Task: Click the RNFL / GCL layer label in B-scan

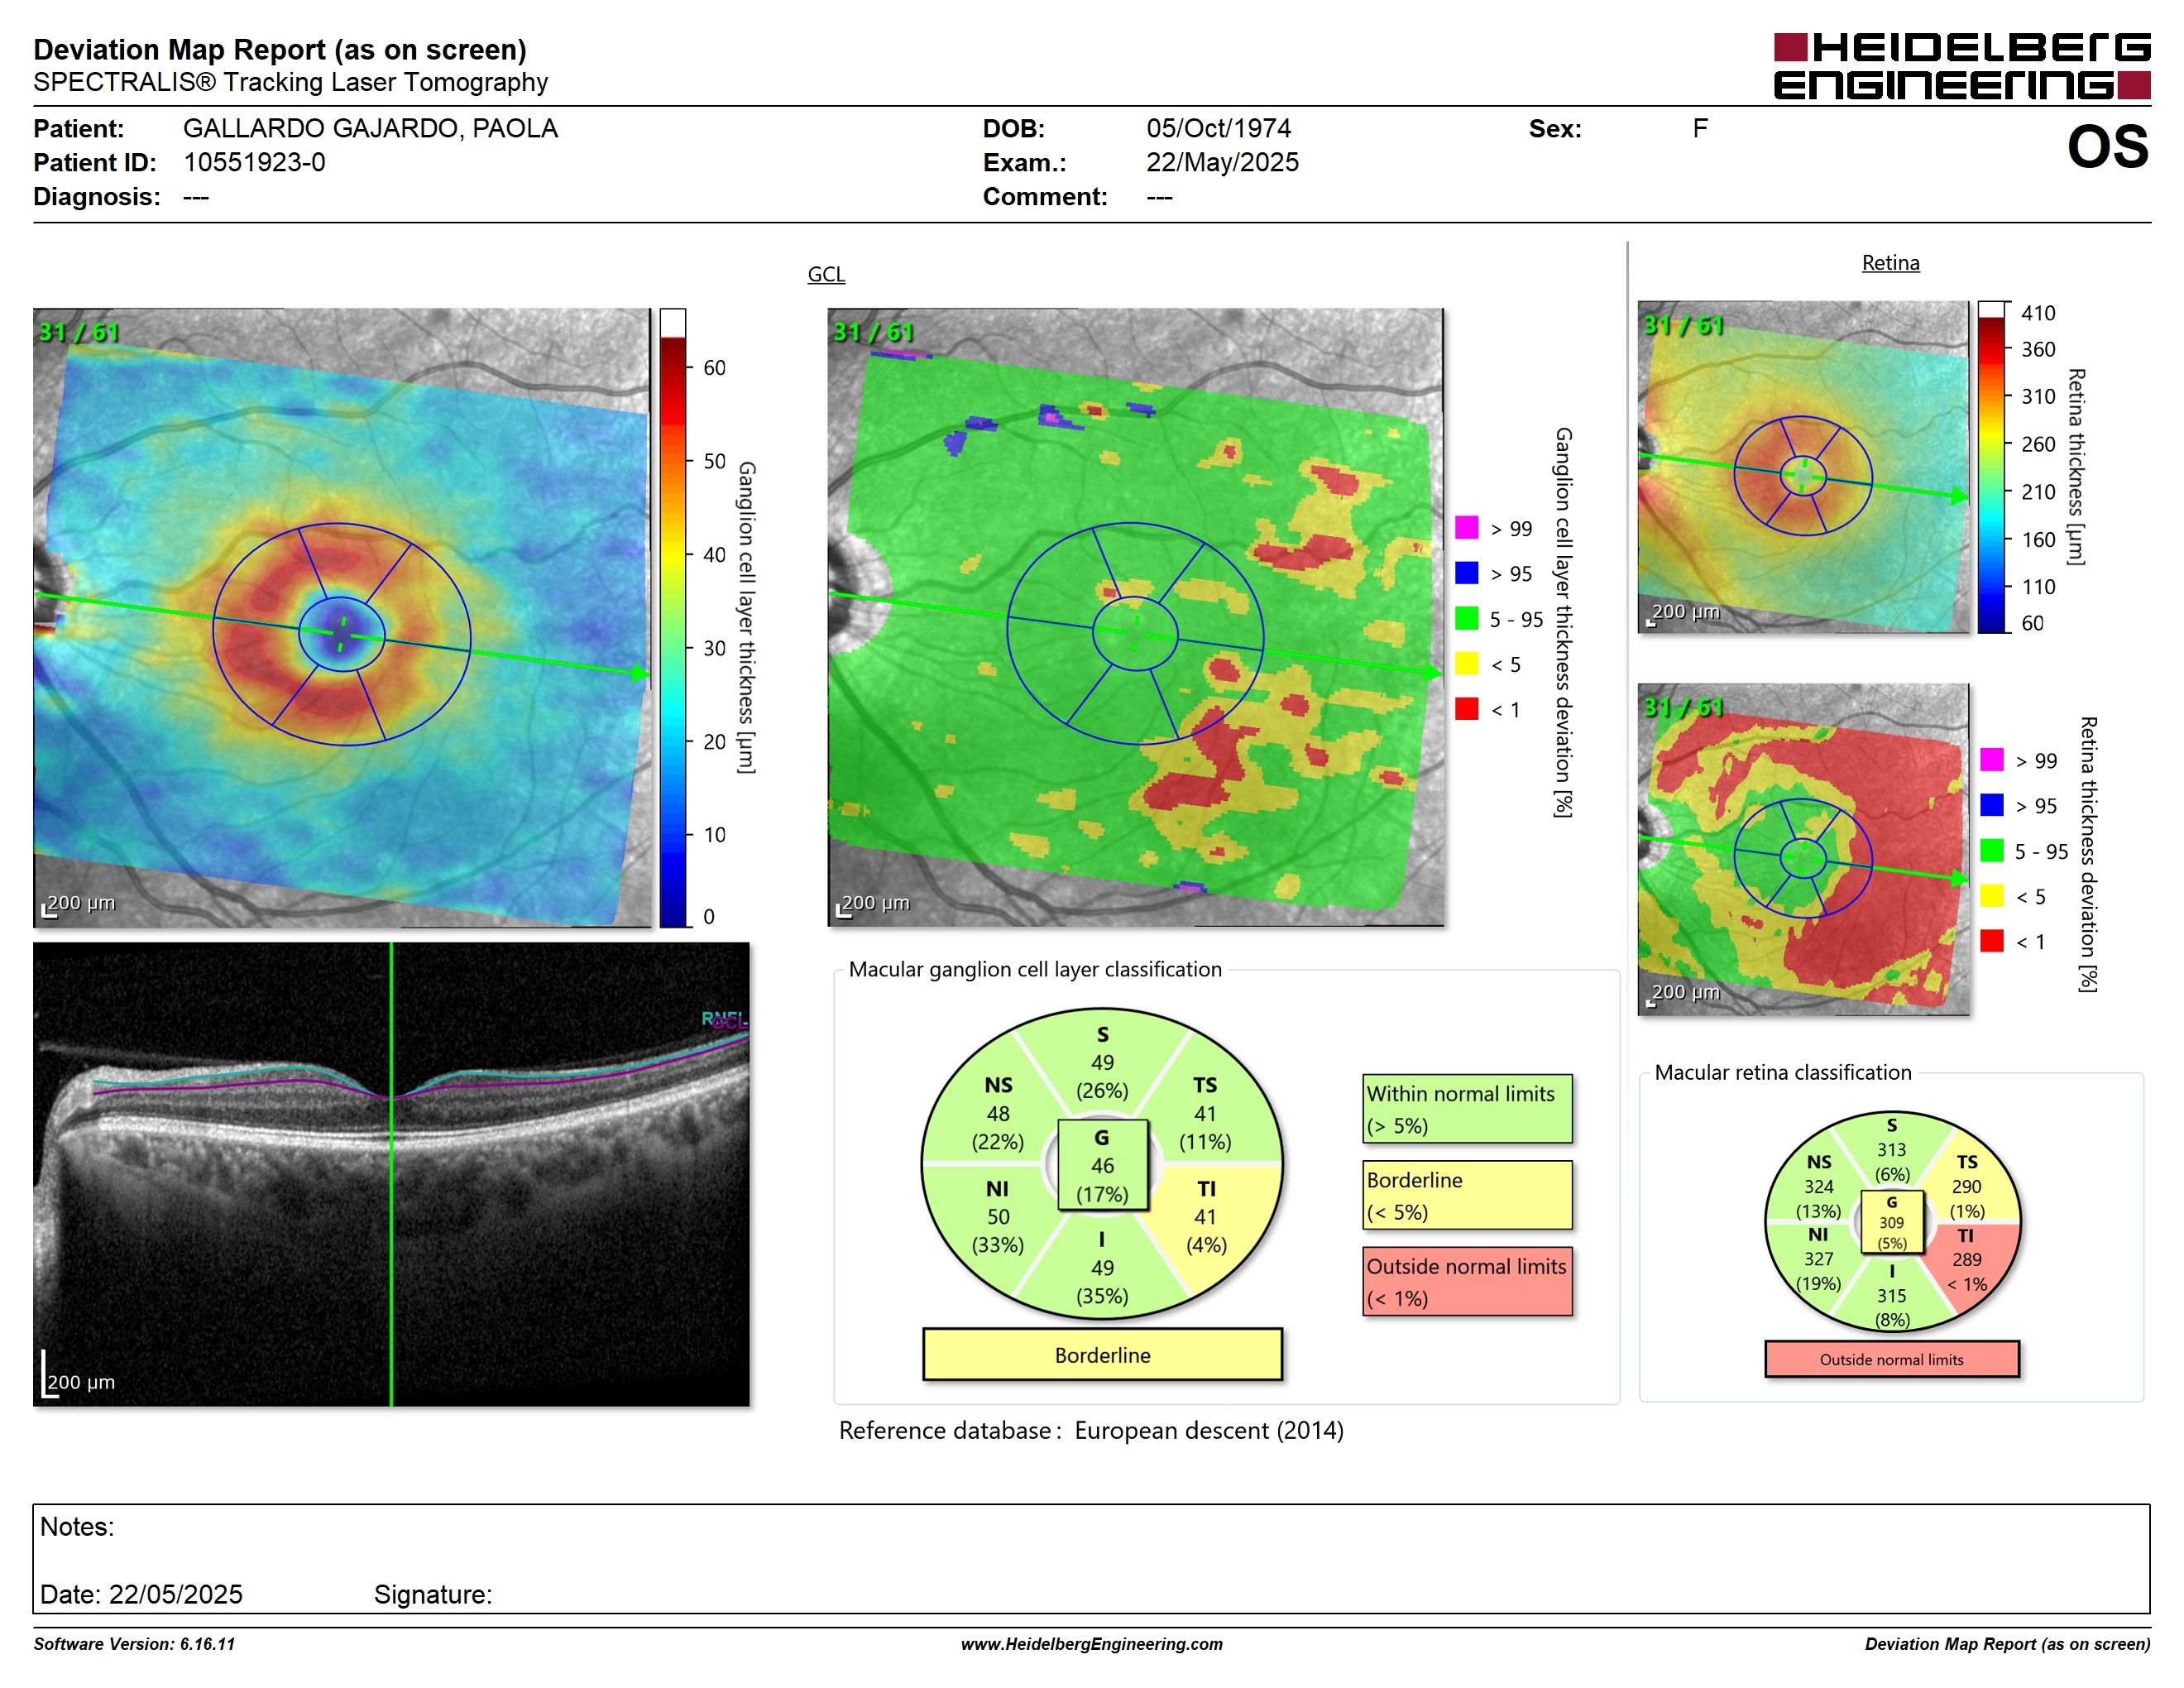Action: 724,1020
